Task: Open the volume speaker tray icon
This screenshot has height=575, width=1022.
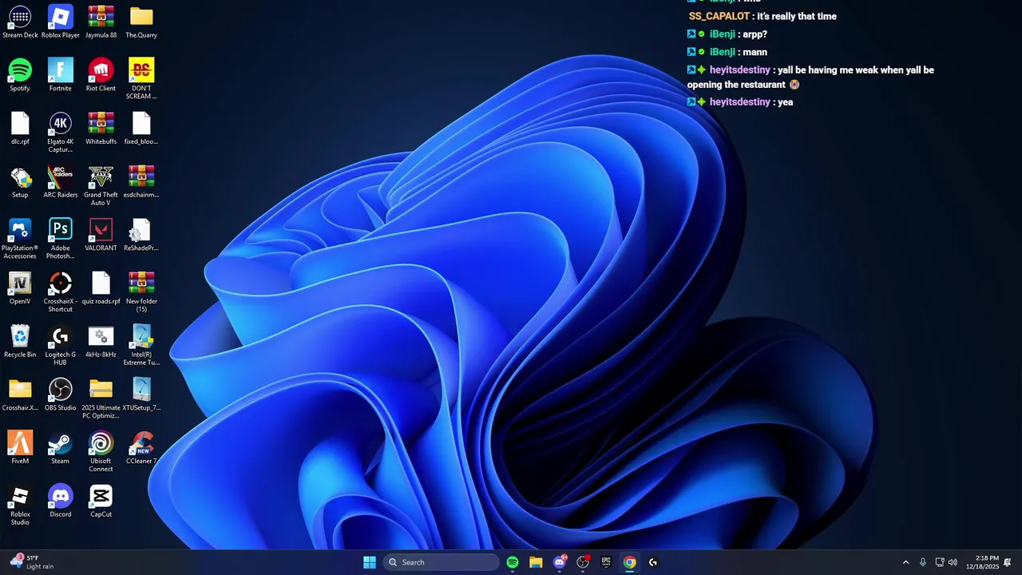Action: 953,562
